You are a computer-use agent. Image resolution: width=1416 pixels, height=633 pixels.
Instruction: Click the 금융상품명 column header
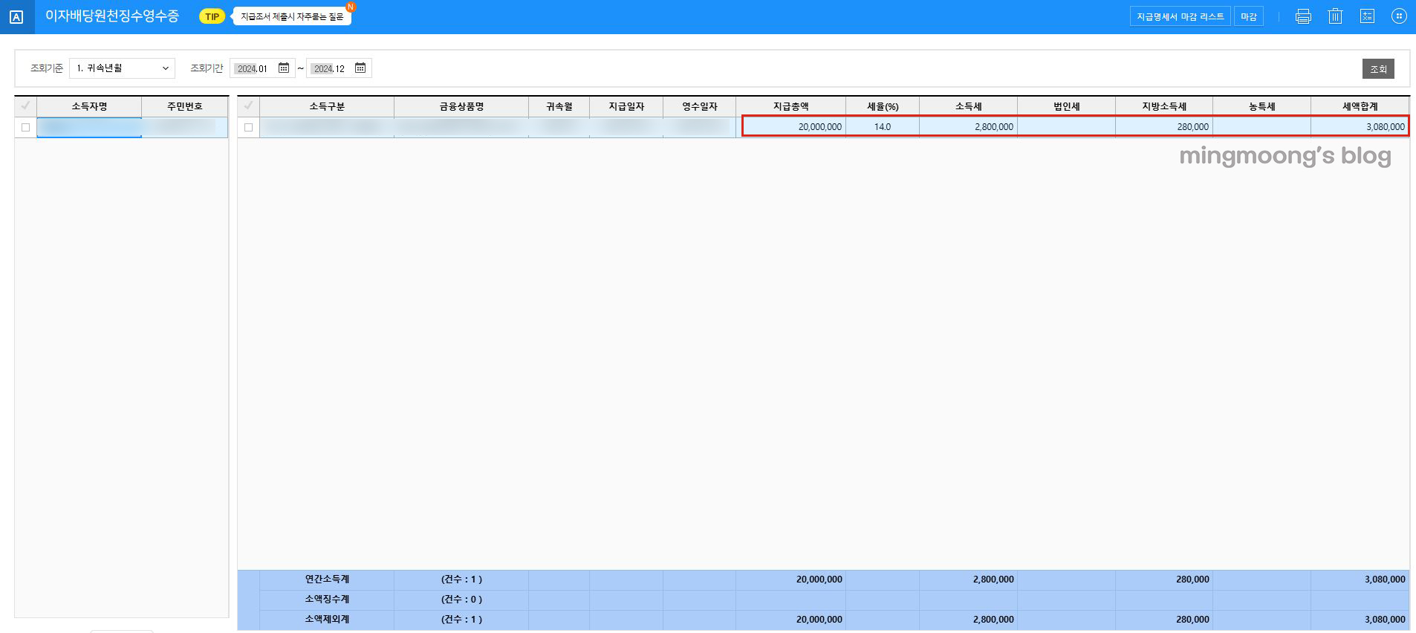[461, 106]
